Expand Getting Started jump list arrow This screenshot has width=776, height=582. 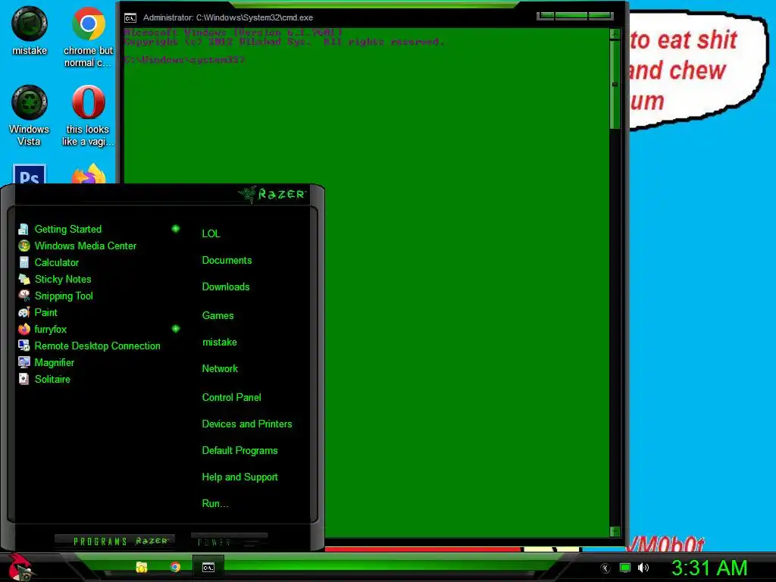tap(176, 229)
